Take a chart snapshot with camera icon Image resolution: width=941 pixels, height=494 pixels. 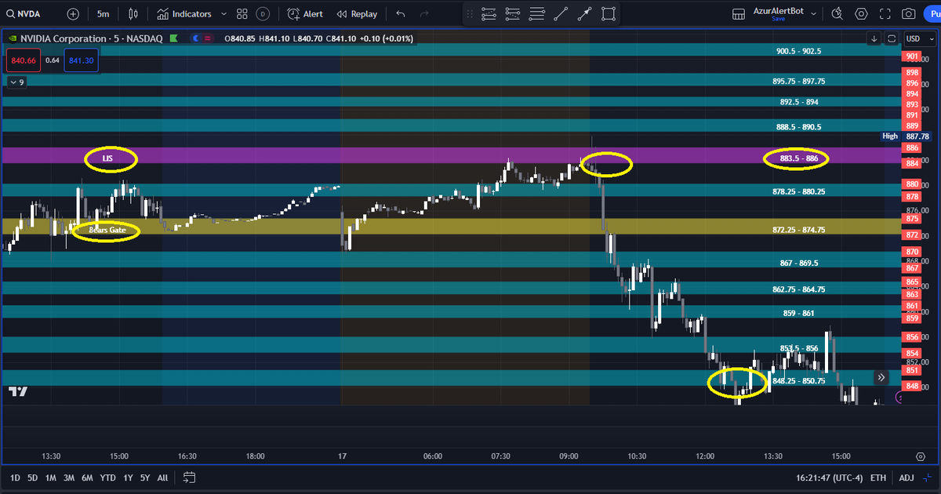click(x=909, y=13)
